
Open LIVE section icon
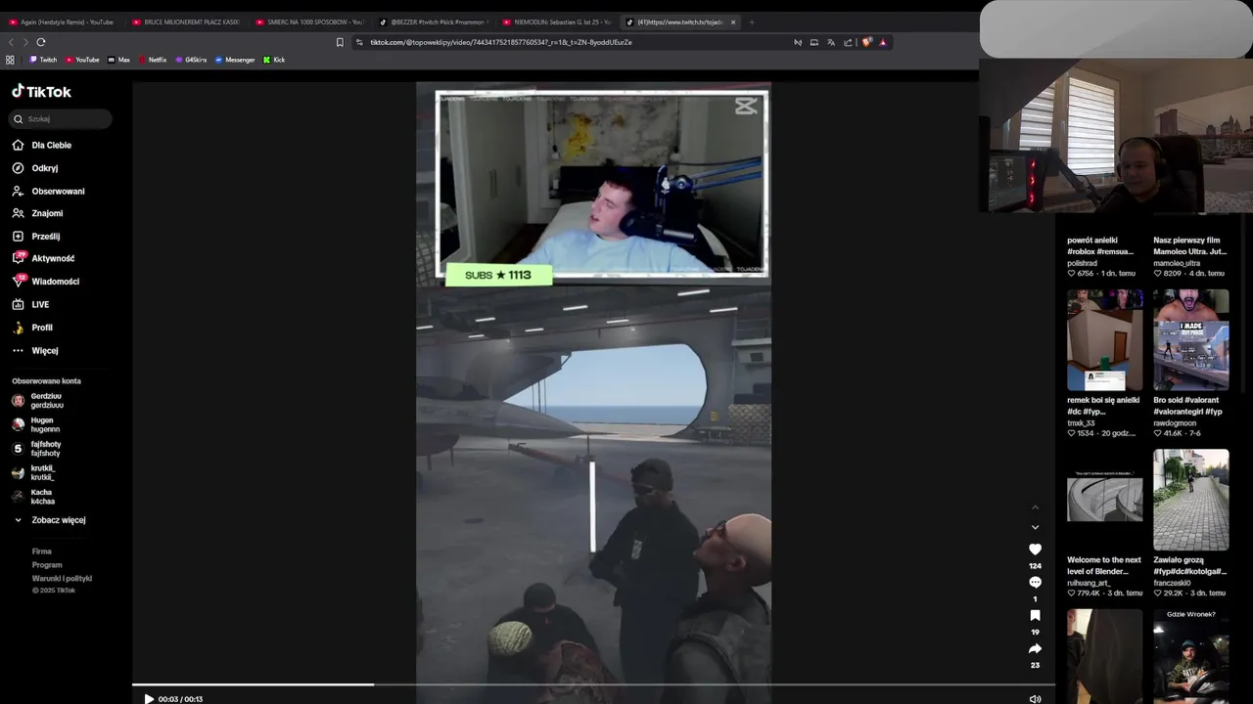pyautogui.click(x=18, y=304)
